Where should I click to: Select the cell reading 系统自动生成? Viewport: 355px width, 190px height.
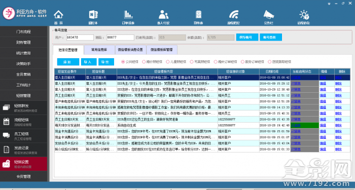click(x=167, y=125)
